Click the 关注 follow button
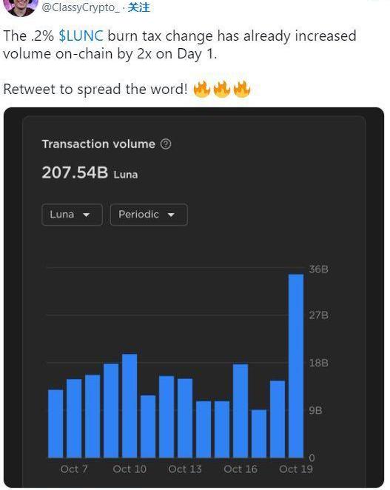The height and width of the screenshot is (490, 390). (x=138, y=7)
